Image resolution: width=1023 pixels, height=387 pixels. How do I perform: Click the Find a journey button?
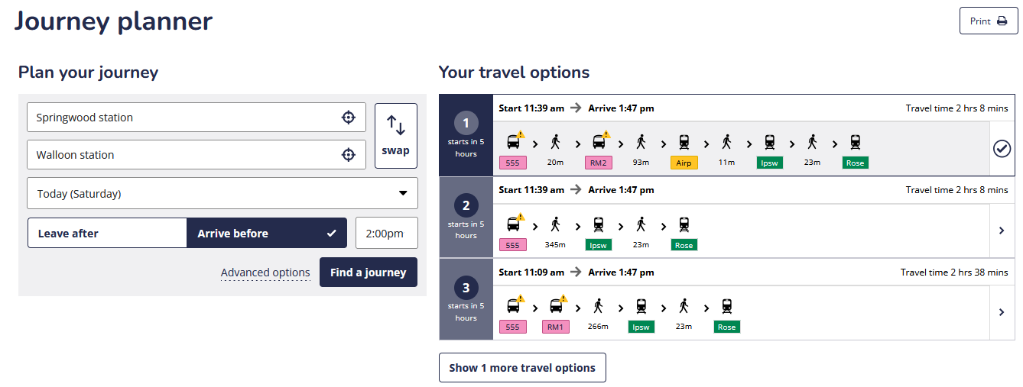[x=368, y=273]
